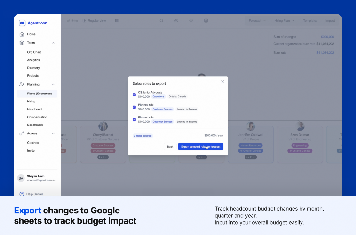The image size is (356, 235).
Task: Open Projects in sidebar
Action: [x=33, y=76]
